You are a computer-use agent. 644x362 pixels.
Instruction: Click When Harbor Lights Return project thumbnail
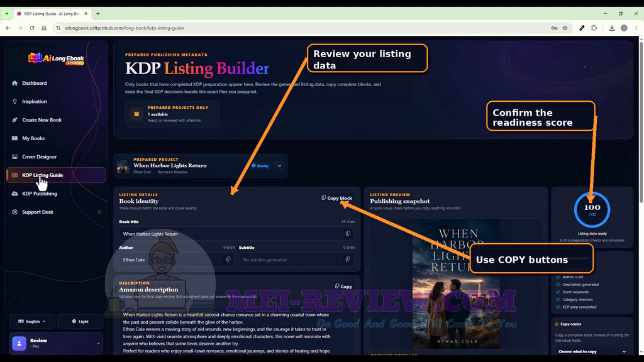[x=123, y=166]
